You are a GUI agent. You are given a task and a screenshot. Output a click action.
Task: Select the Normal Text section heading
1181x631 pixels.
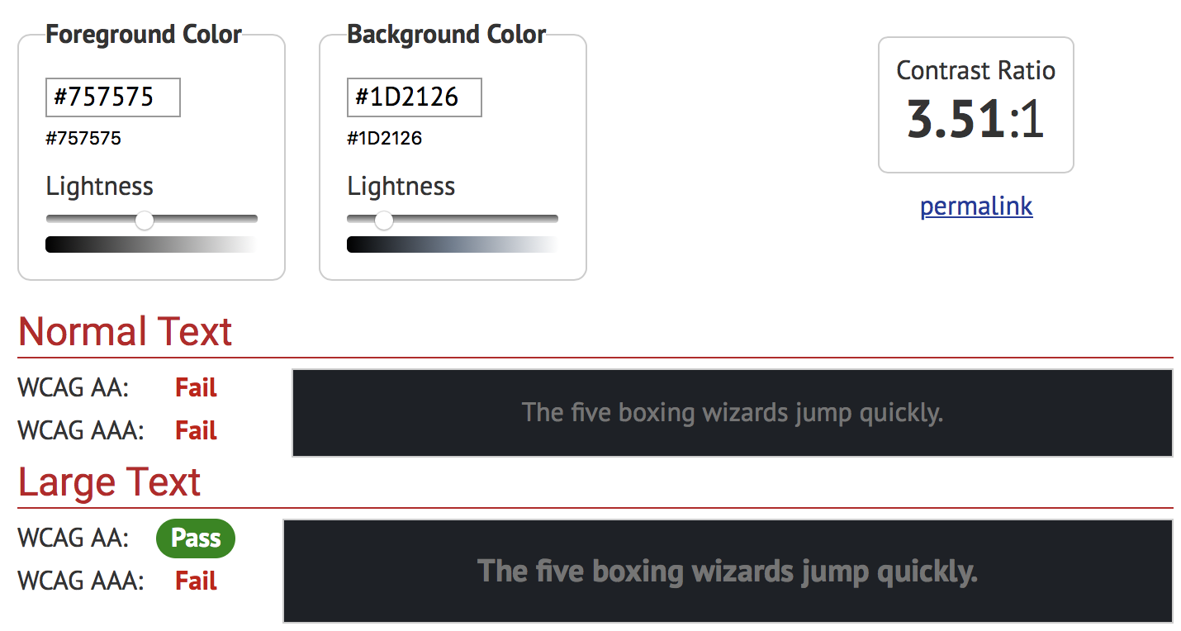point(125,331)
